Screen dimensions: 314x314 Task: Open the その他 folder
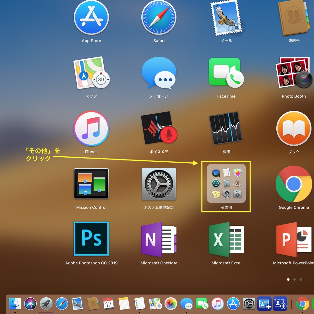point(226,183)
